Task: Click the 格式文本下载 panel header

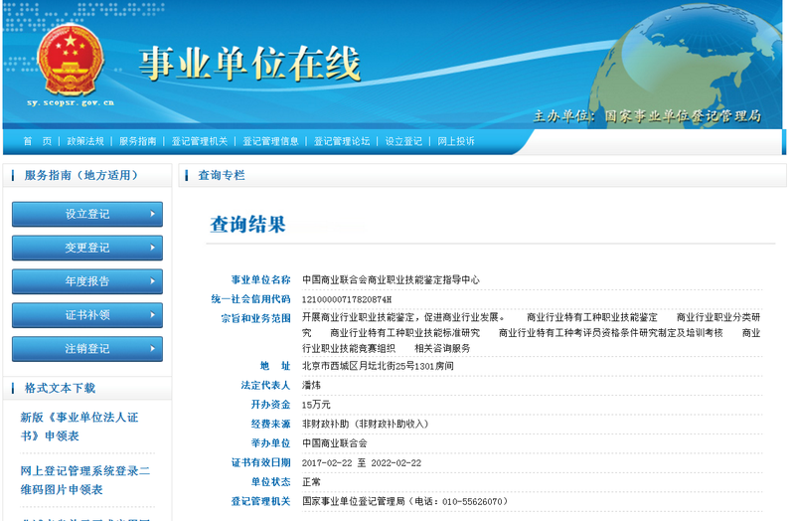Action: pyautogui.click(x=87, y=388)
